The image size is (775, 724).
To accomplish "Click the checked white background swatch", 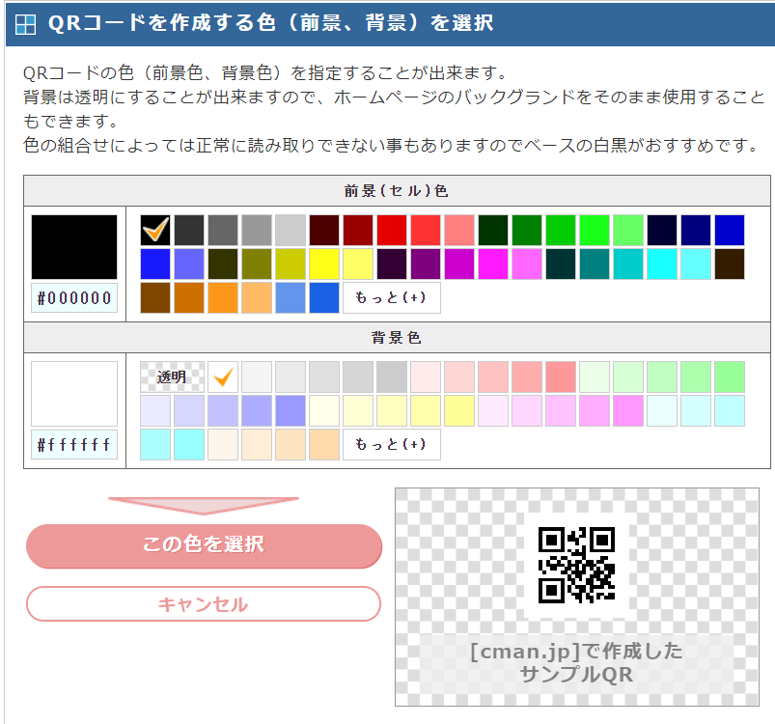I will (x=223, y=376).
